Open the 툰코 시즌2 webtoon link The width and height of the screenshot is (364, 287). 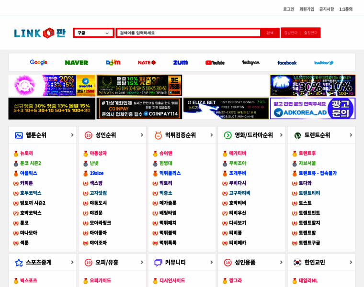[31, 164]
